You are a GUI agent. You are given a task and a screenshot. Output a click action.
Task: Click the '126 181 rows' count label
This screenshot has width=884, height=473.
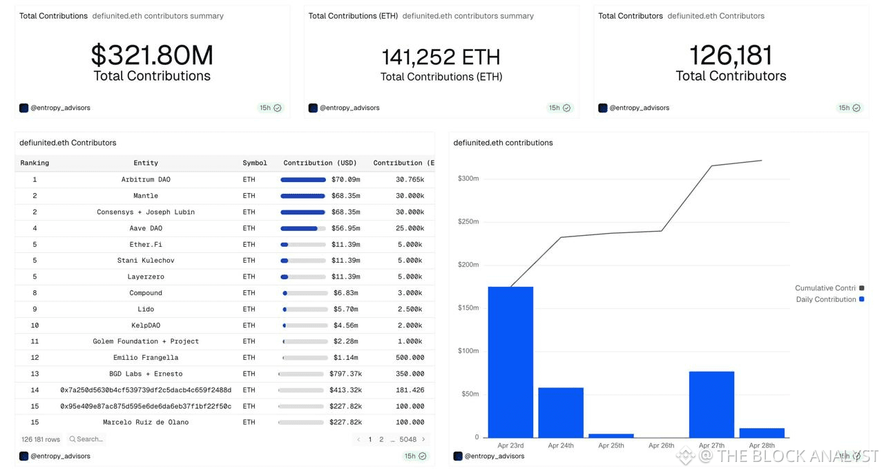41,439
